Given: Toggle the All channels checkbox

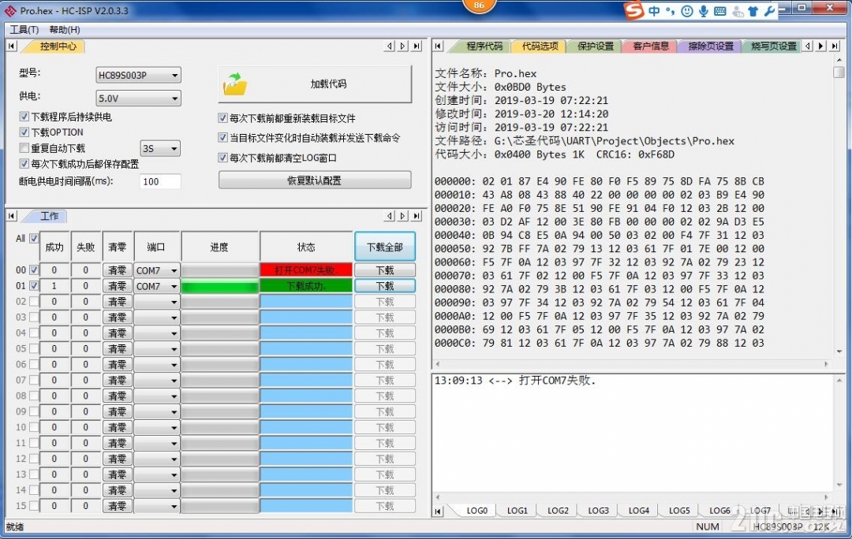Looking at the screenshot, I should (x=34, y=238).
